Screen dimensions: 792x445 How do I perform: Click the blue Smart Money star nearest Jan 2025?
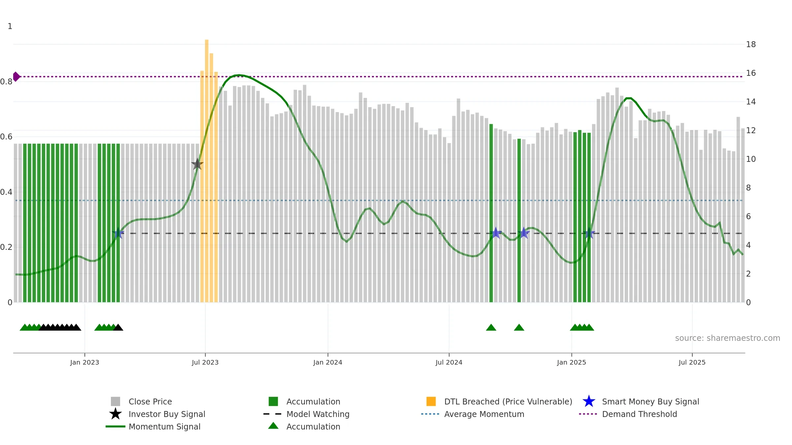tap(589, 233)
